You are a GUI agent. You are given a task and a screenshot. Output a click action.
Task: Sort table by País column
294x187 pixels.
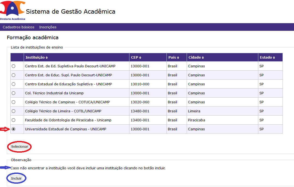point(174,58)
